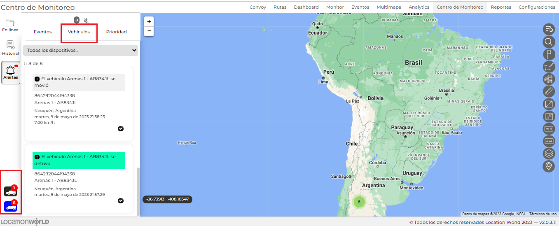Click the blue vehicle icon with badge 6
The image size is (559, 226).
(10, 207)
